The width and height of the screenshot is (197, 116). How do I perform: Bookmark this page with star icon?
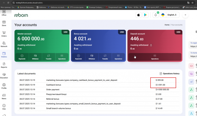click(192, 3)
